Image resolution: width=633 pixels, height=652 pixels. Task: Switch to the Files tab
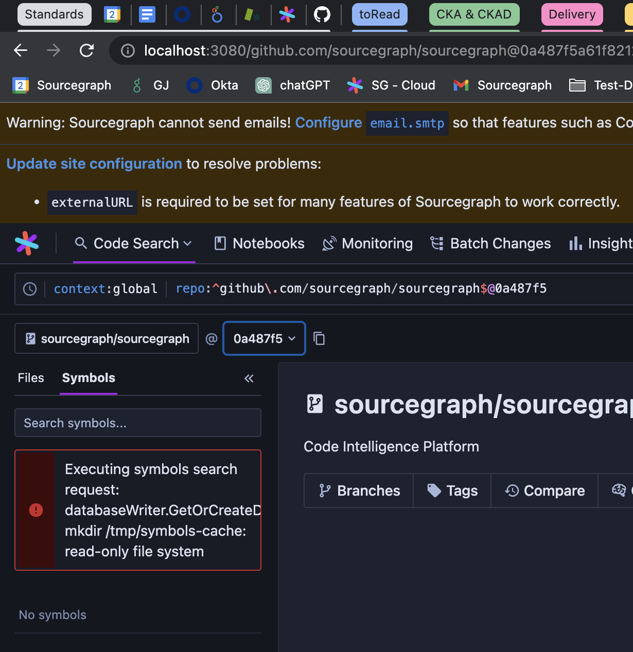31,378
